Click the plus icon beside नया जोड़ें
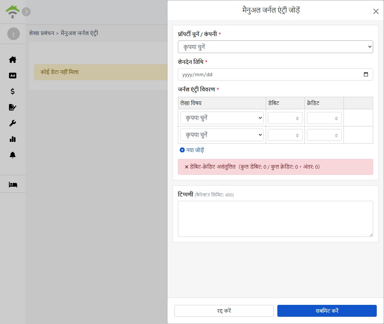 tap(182, 150)
